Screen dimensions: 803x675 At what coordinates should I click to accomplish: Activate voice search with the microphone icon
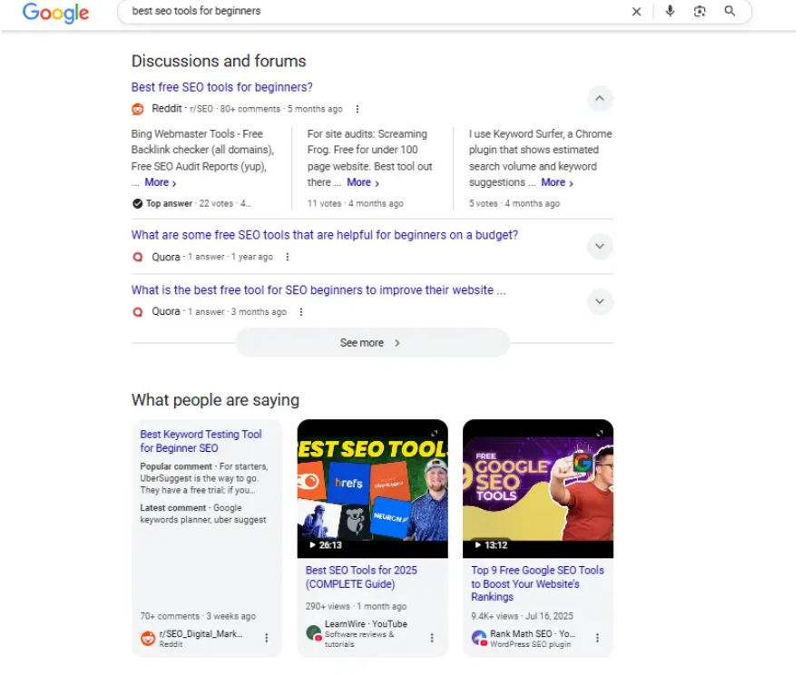[670, 12]
